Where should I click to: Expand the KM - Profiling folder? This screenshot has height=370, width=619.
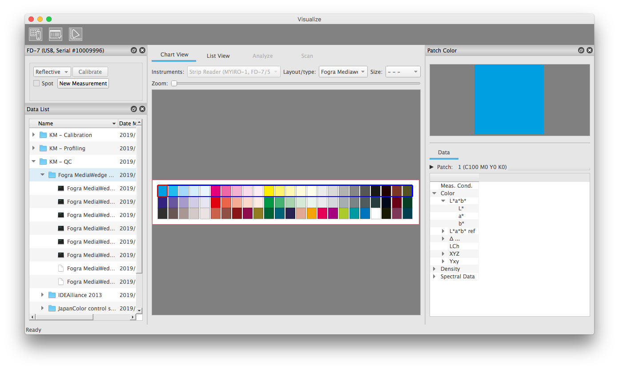click(x=33, y=149)
